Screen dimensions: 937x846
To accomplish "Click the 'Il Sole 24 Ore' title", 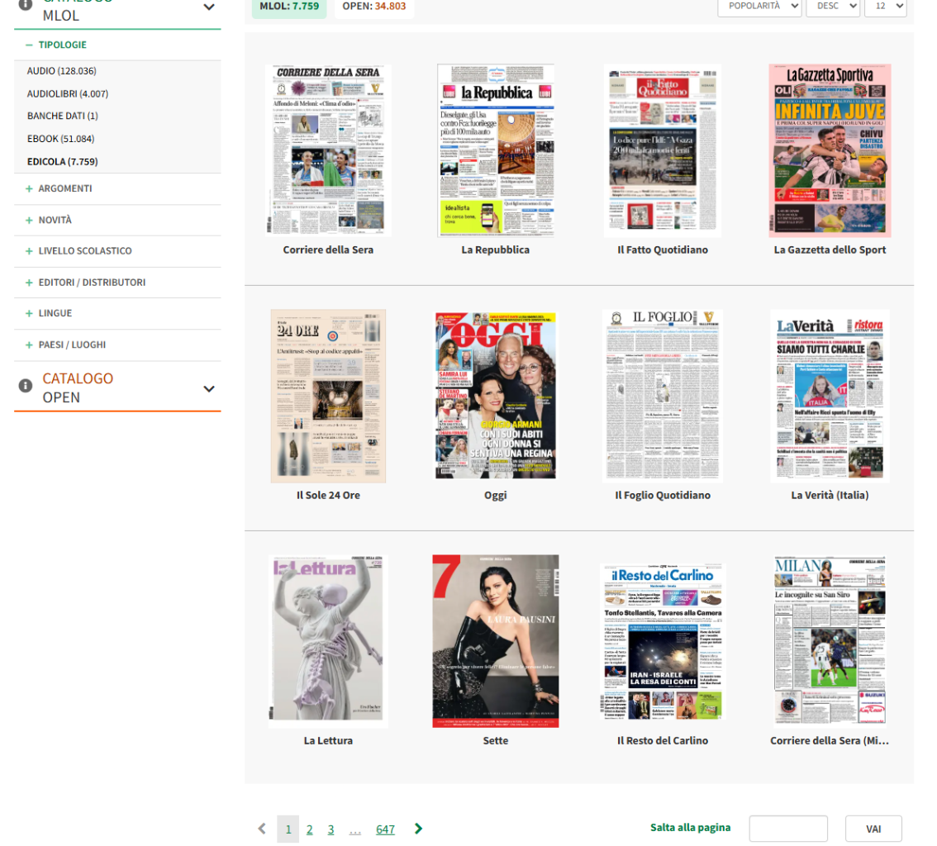I will tap(328, 496).
